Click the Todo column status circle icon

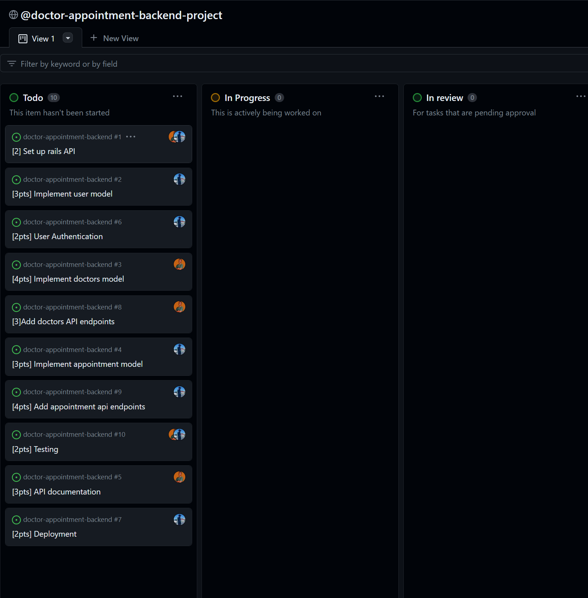click(14, 97)
